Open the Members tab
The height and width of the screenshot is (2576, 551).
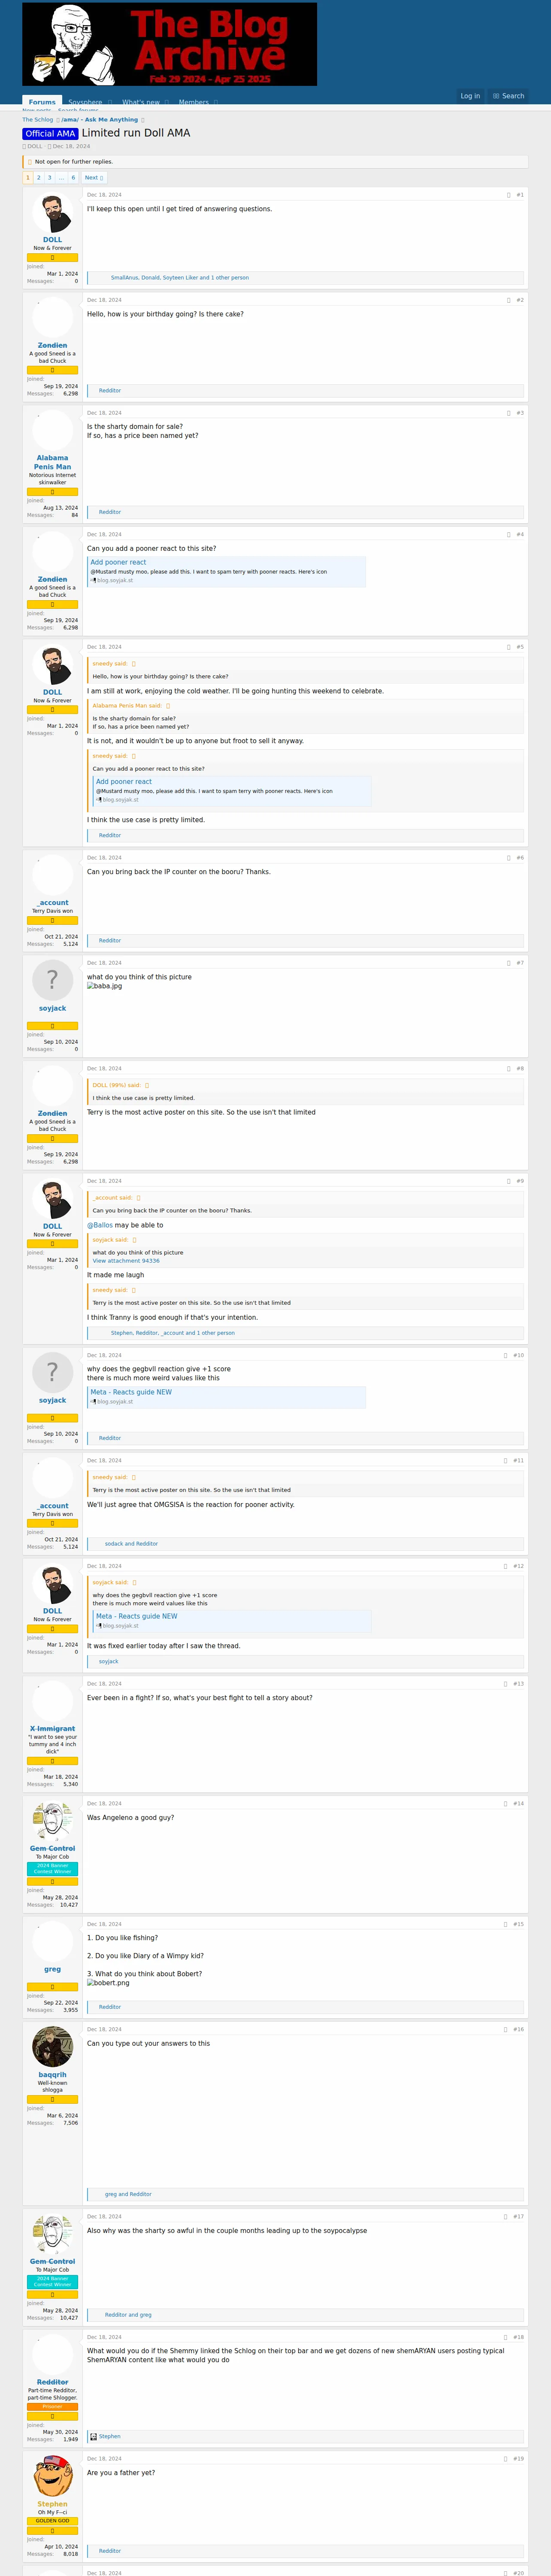pyautogui.click(x=194, y=102)
